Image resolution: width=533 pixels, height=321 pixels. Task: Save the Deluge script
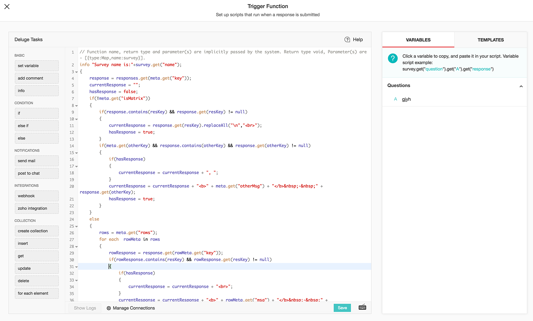tap(342, 308)
